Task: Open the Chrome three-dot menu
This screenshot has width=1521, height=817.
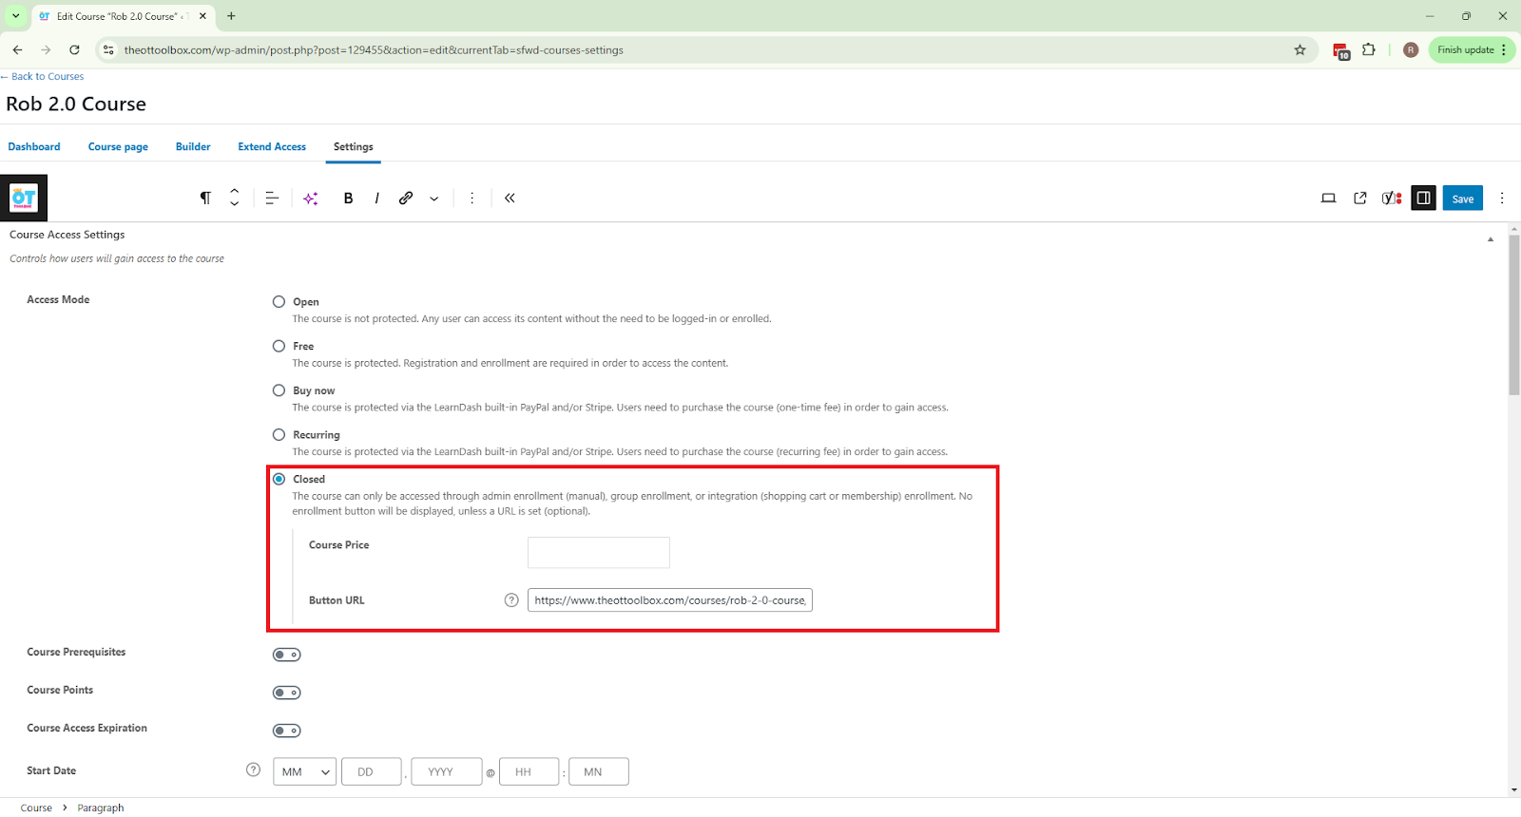Action: pyautogui.click(x=1504, y=49)
